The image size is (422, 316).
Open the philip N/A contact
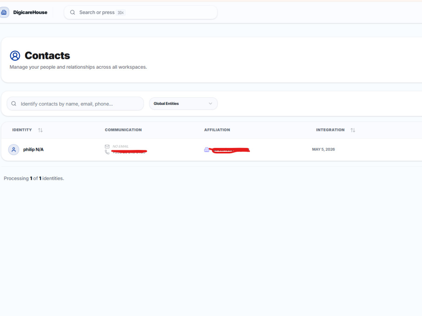pyautogui.click(x=33, y=150)
